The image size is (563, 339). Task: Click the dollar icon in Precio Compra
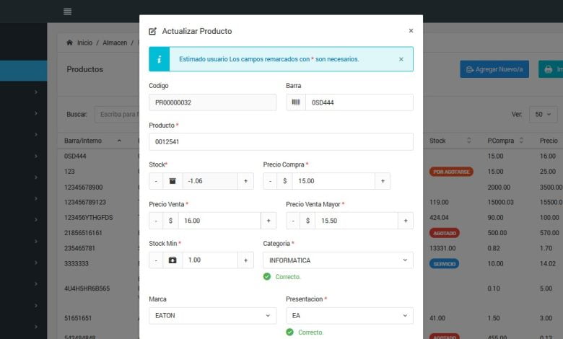285,181
